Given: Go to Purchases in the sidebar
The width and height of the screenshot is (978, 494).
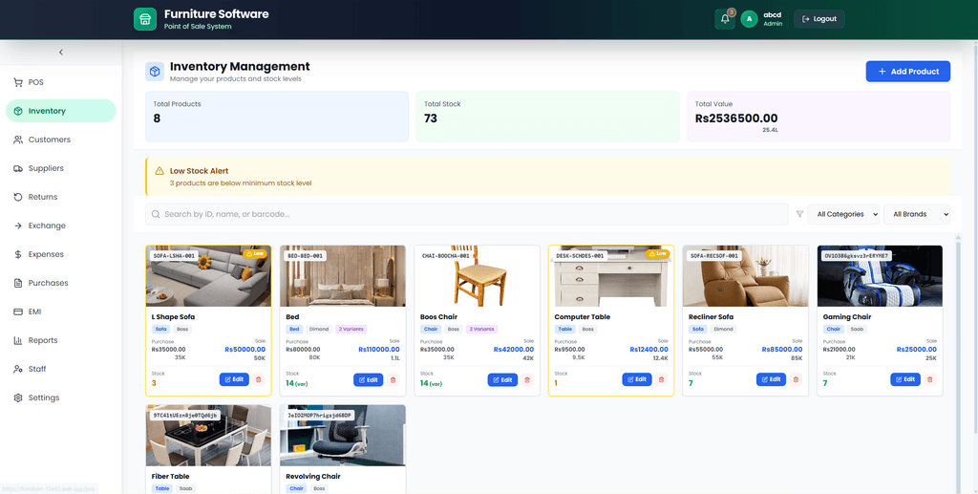Looking at the screenshot, I should [x=60, y=283].
